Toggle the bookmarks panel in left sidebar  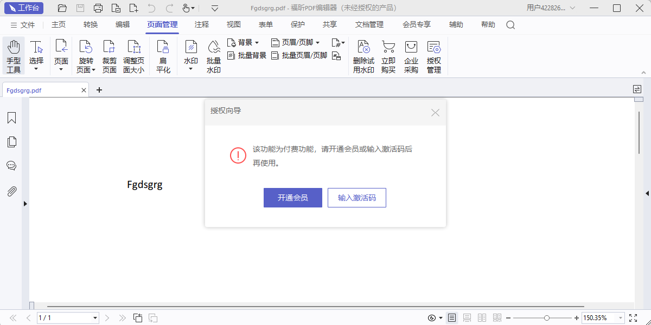click(11, 118)
